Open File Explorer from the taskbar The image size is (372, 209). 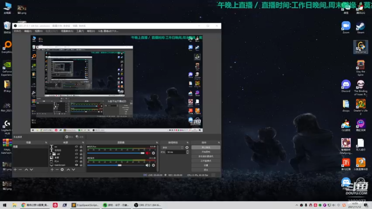tap(14, 205)
